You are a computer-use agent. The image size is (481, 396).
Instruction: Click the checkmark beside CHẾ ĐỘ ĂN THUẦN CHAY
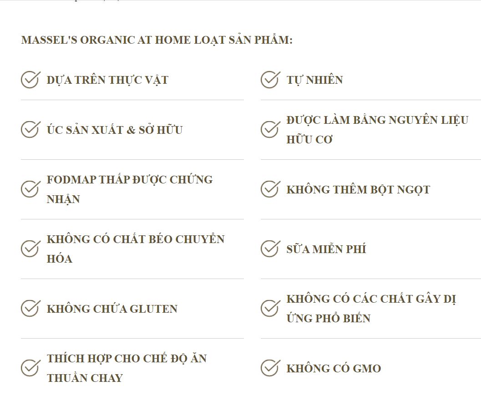[30, 368]
